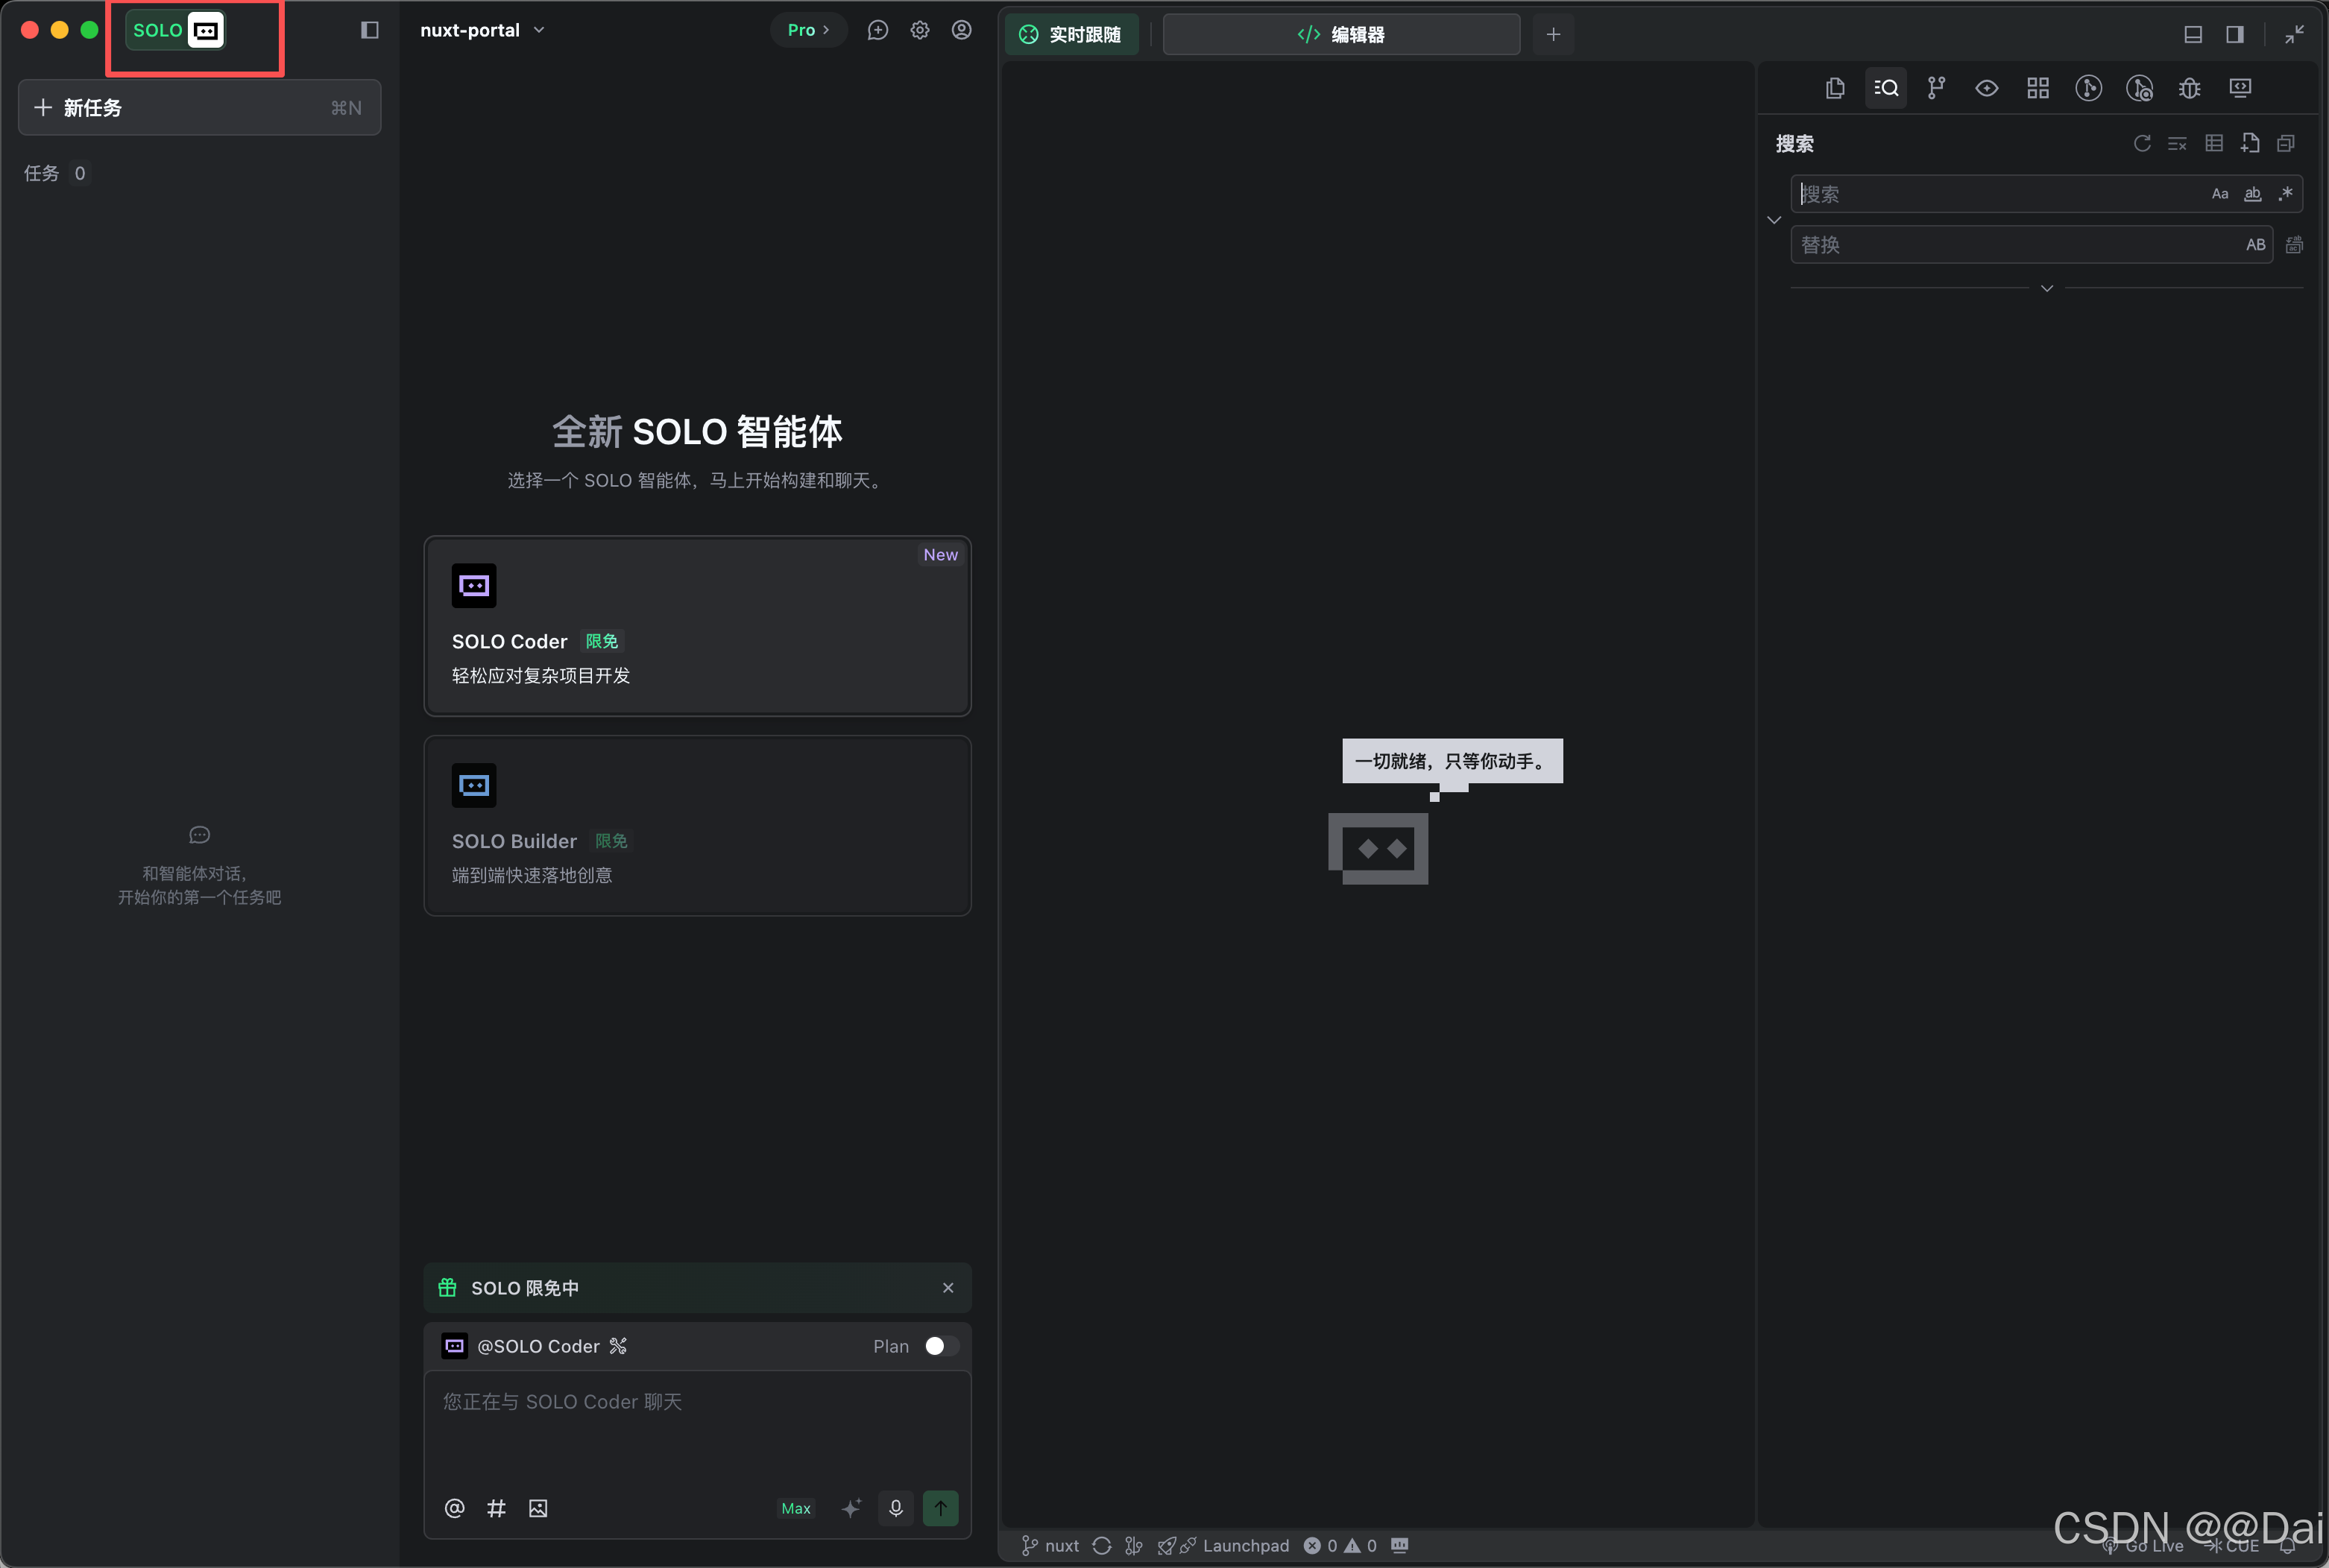The height and width of the screenshot is (1568, 2329).
Task: Switch to the 编辑器 tab
Action: (x=1340, y=35)
